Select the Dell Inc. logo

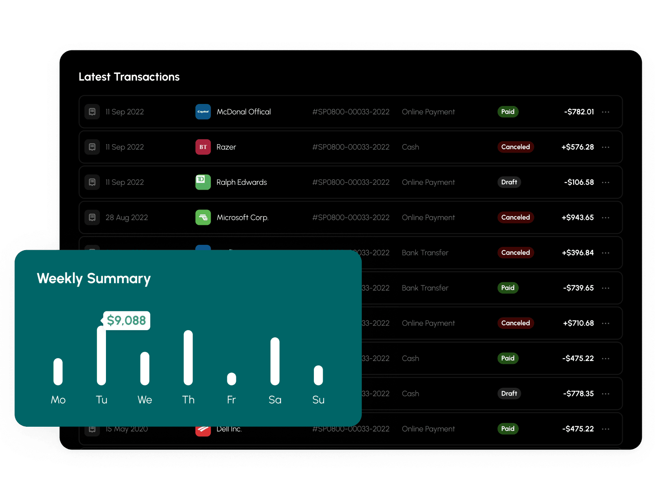coord(203,429)
